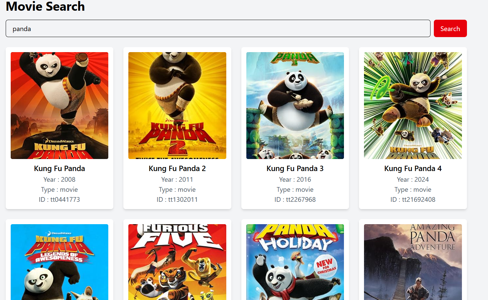Viewport: 488px width, 300px height.
Task: Select the title 'Kung Fu Panda 2'
Action: [x=177, y=168]
